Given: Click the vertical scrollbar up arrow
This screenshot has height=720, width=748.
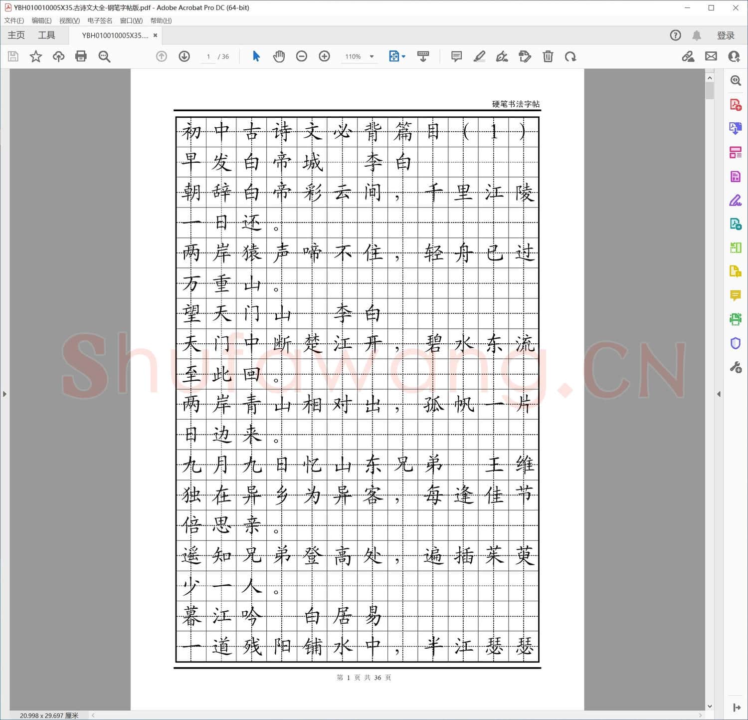Looking at the screenshot, I should 710,78.
